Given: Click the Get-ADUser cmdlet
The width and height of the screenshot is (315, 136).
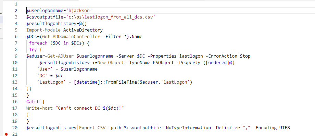Looking at the screenshot, I should click(x=61, y=56).
